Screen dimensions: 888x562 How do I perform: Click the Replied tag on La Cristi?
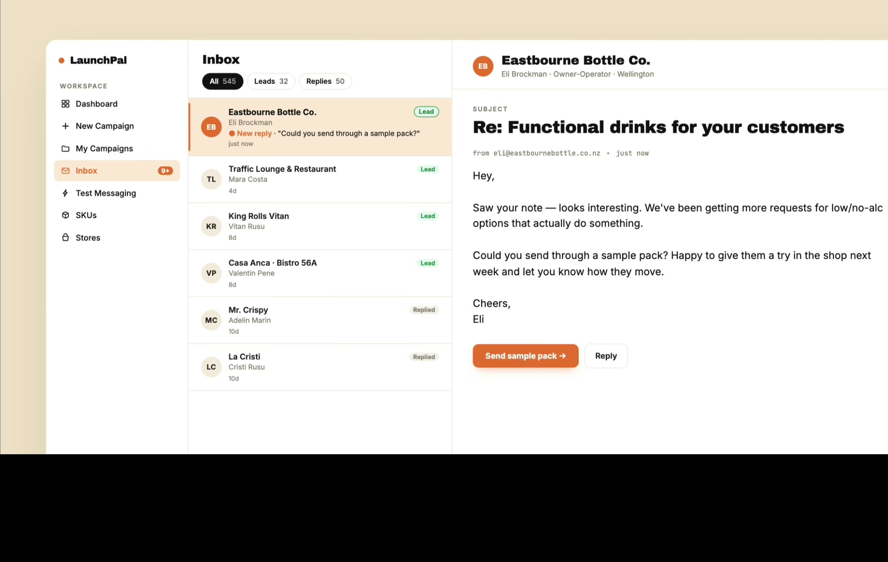click(424, 357)
